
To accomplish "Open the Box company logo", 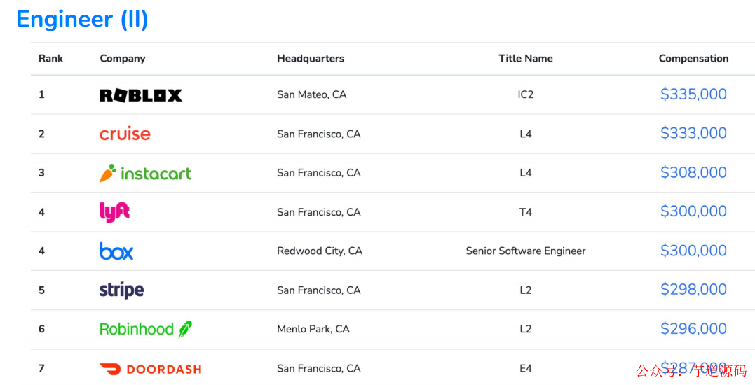I will (116, 251).
